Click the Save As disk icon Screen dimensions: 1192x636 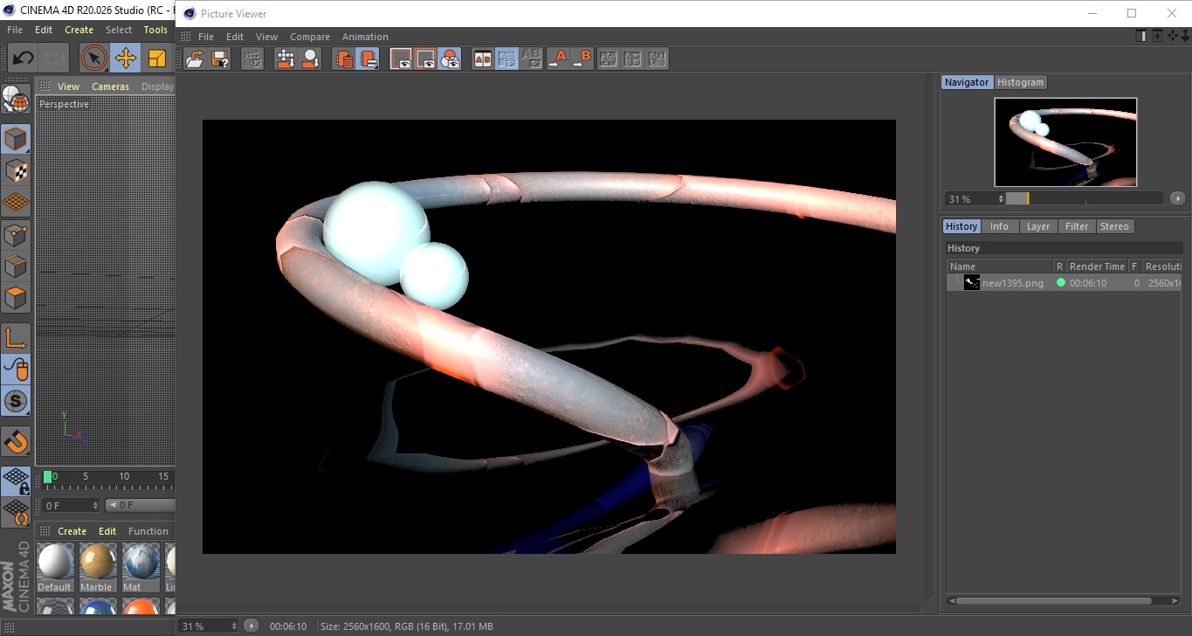click(220, 59)
